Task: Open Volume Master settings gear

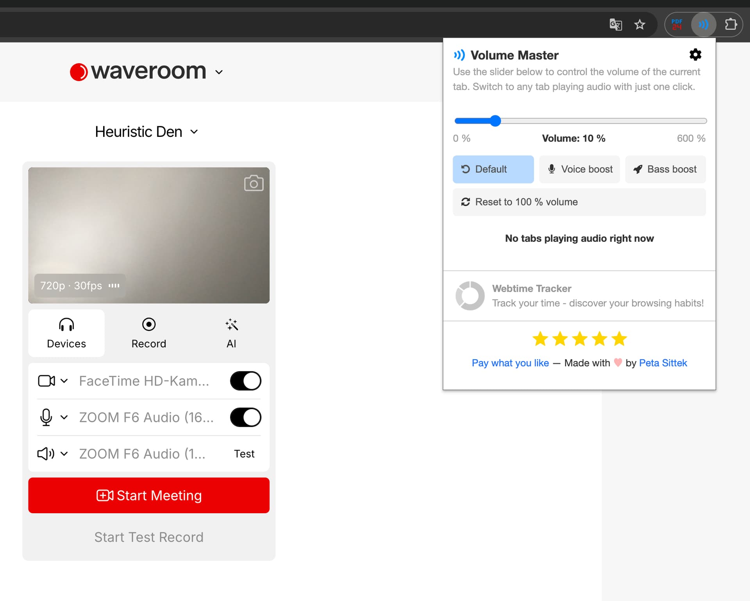Action: [695, 55]
